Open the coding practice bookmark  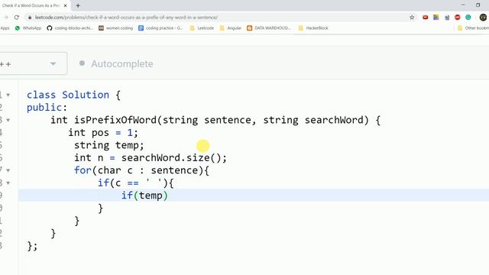pos(160,28)
